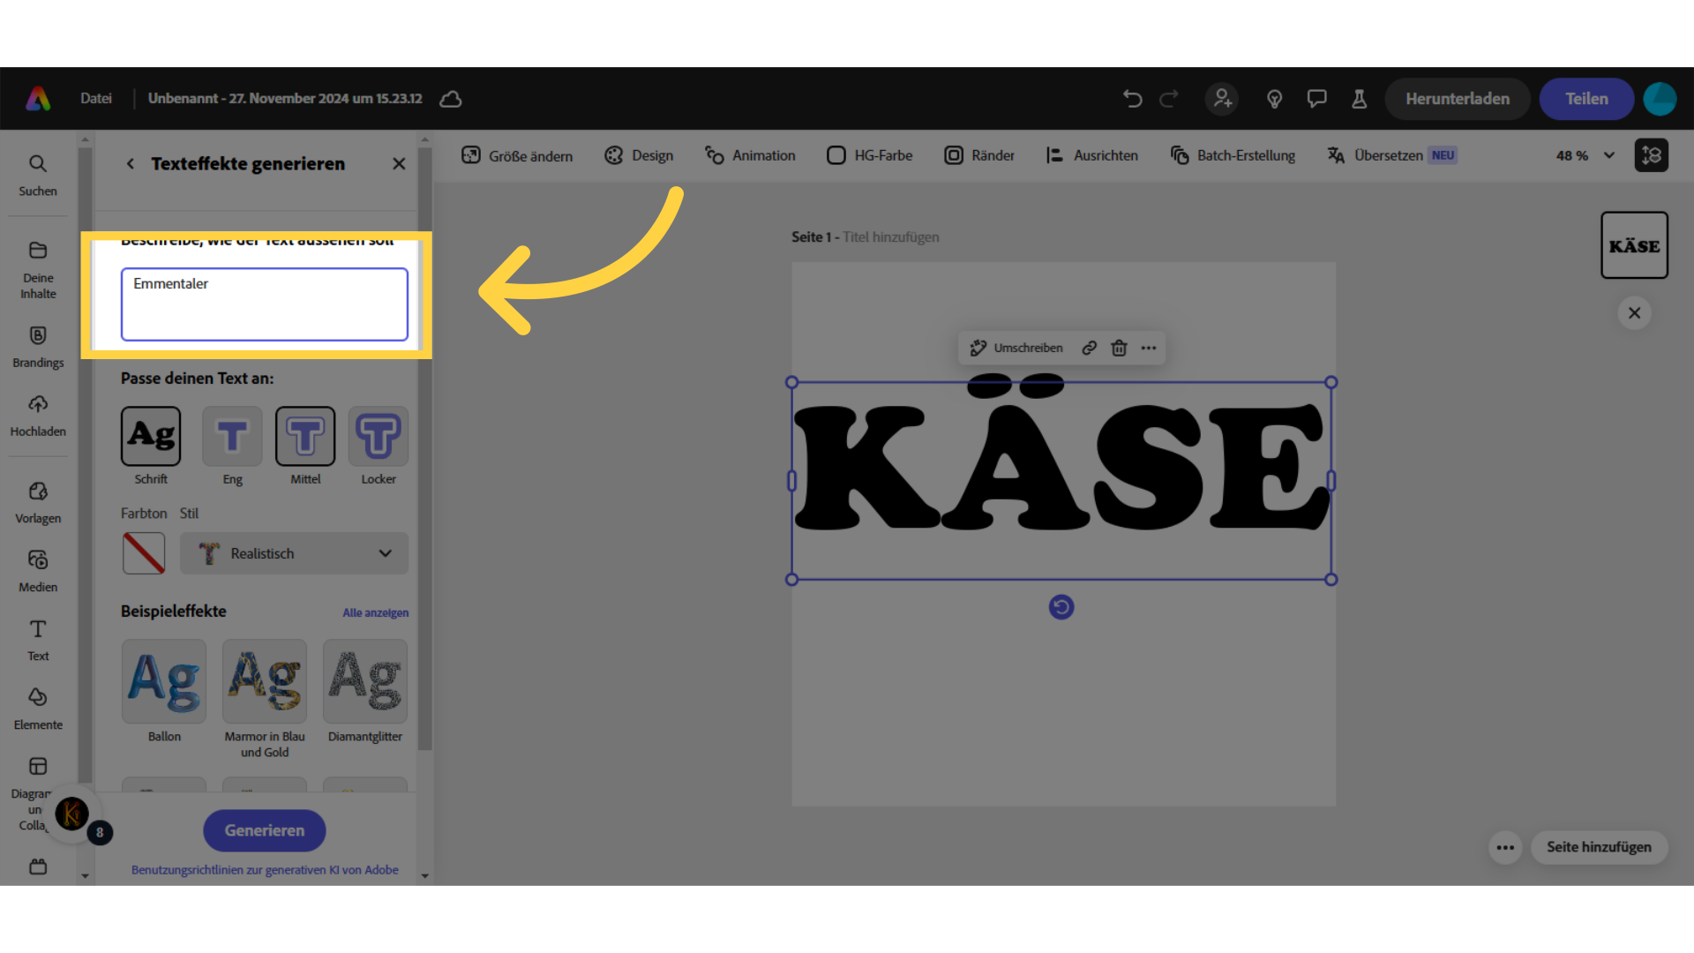Click the Emmentaler prompt text field
This screenshot has width=1694, height=953.
click(x=265, y=304)
